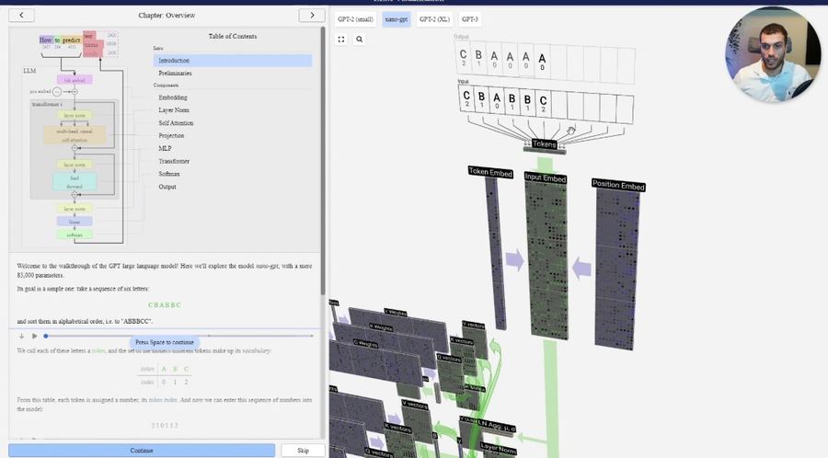Click the Position Embed matrix block
828x458 pixels.
click(x=616, y=269)
